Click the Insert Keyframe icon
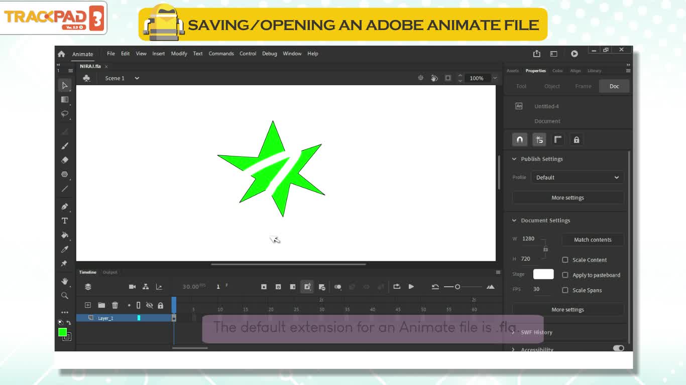 (264, 287)
